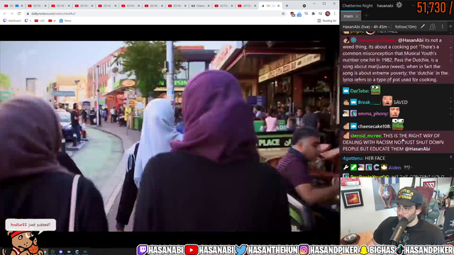The height and width of the screenshot is (255, 454).
Task: Open Chatterino settings gear
Action: 399,5
